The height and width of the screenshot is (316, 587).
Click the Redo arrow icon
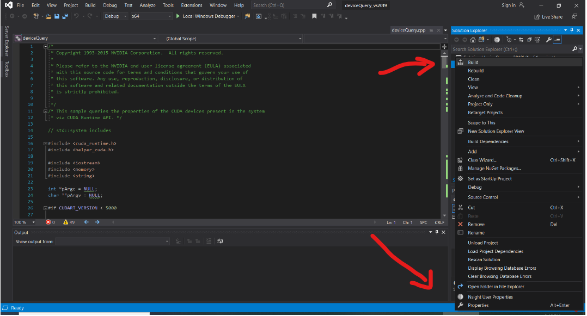[x=90, y=16]
